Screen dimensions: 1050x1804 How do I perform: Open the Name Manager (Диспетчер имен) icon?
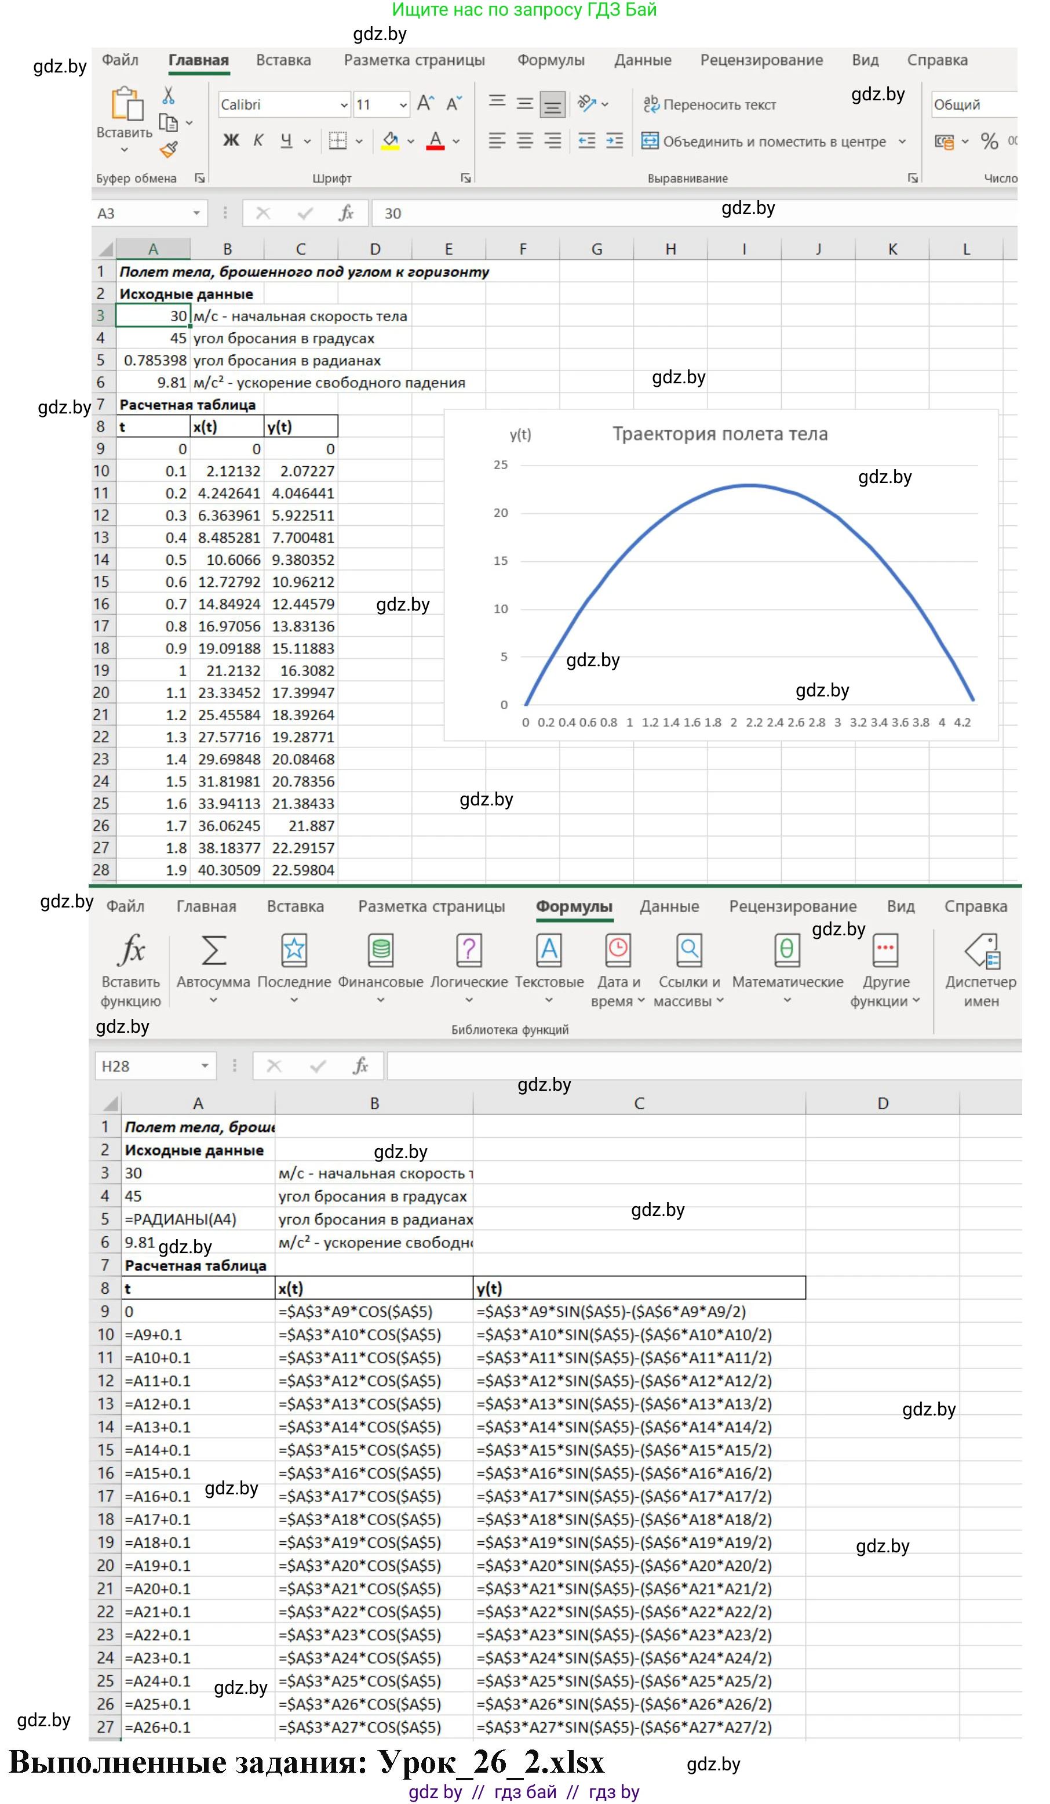982,952
